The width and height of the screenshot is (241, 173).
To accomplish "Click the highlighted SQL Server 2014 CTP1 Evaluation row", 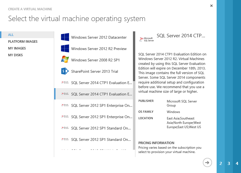I will (93, 94).
